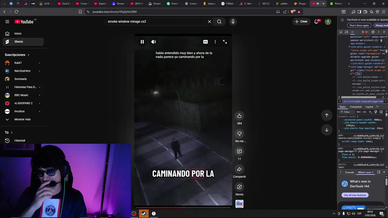Open Steam from the taskbar

click(144, 213)
